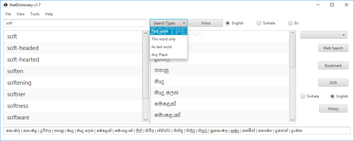Open the View menu
The height and width of the screenshot is (141, 354).
[x=21, y=14]
